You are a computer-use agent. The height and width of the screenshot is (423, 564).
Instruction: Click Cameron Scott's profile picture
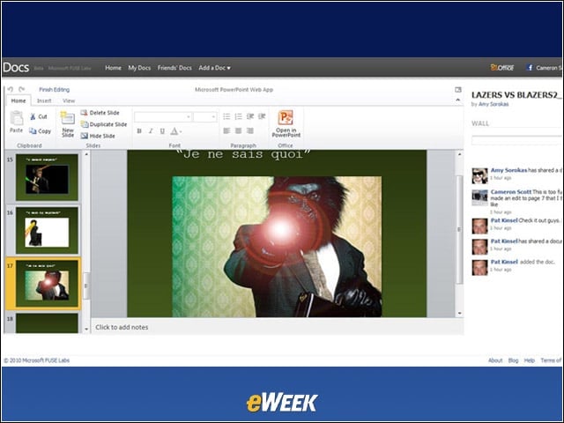click(x=479, y=197)
